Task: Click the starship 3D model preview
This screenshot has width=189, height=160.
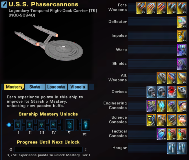Action: 49,43
